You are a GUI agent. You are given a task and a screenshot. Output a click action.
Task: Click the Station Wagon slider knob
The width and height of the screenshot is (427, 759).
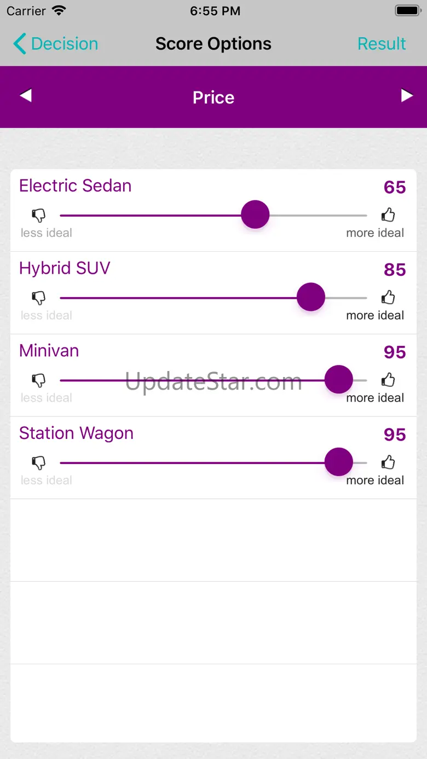pyautogui.click(x=339, y=462)
